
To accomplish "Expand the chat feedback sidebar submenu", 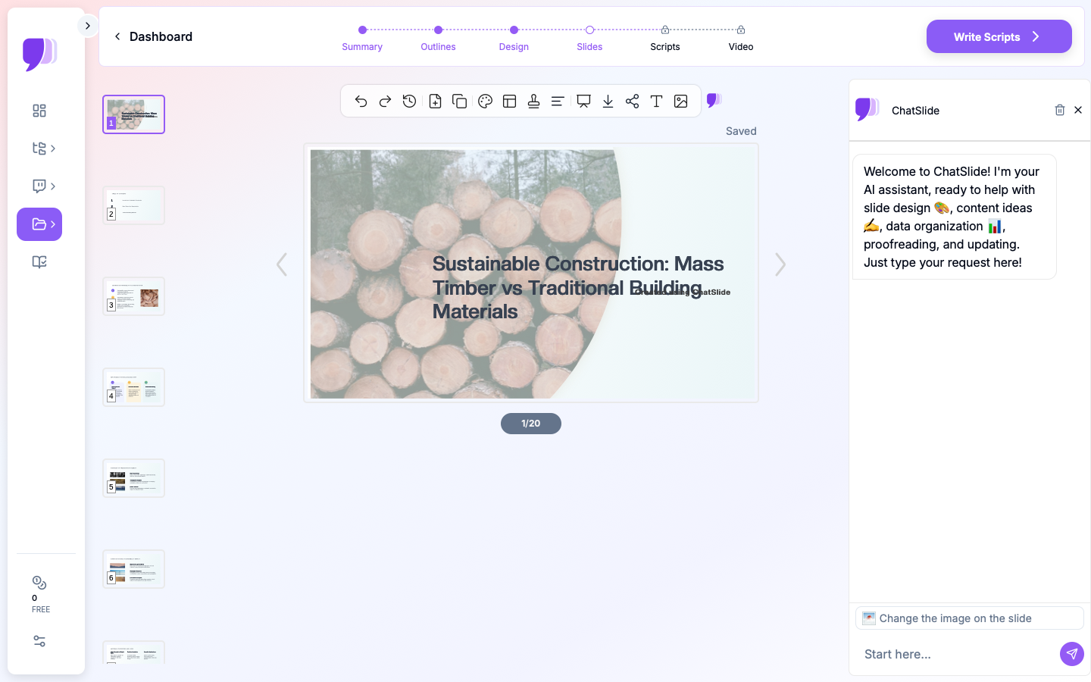I will coord(43,186).
